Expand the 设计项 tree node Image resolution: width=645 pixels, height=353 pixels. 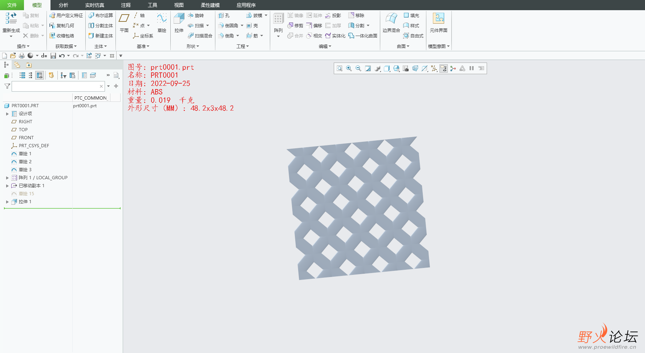click(x=7, y=114)
